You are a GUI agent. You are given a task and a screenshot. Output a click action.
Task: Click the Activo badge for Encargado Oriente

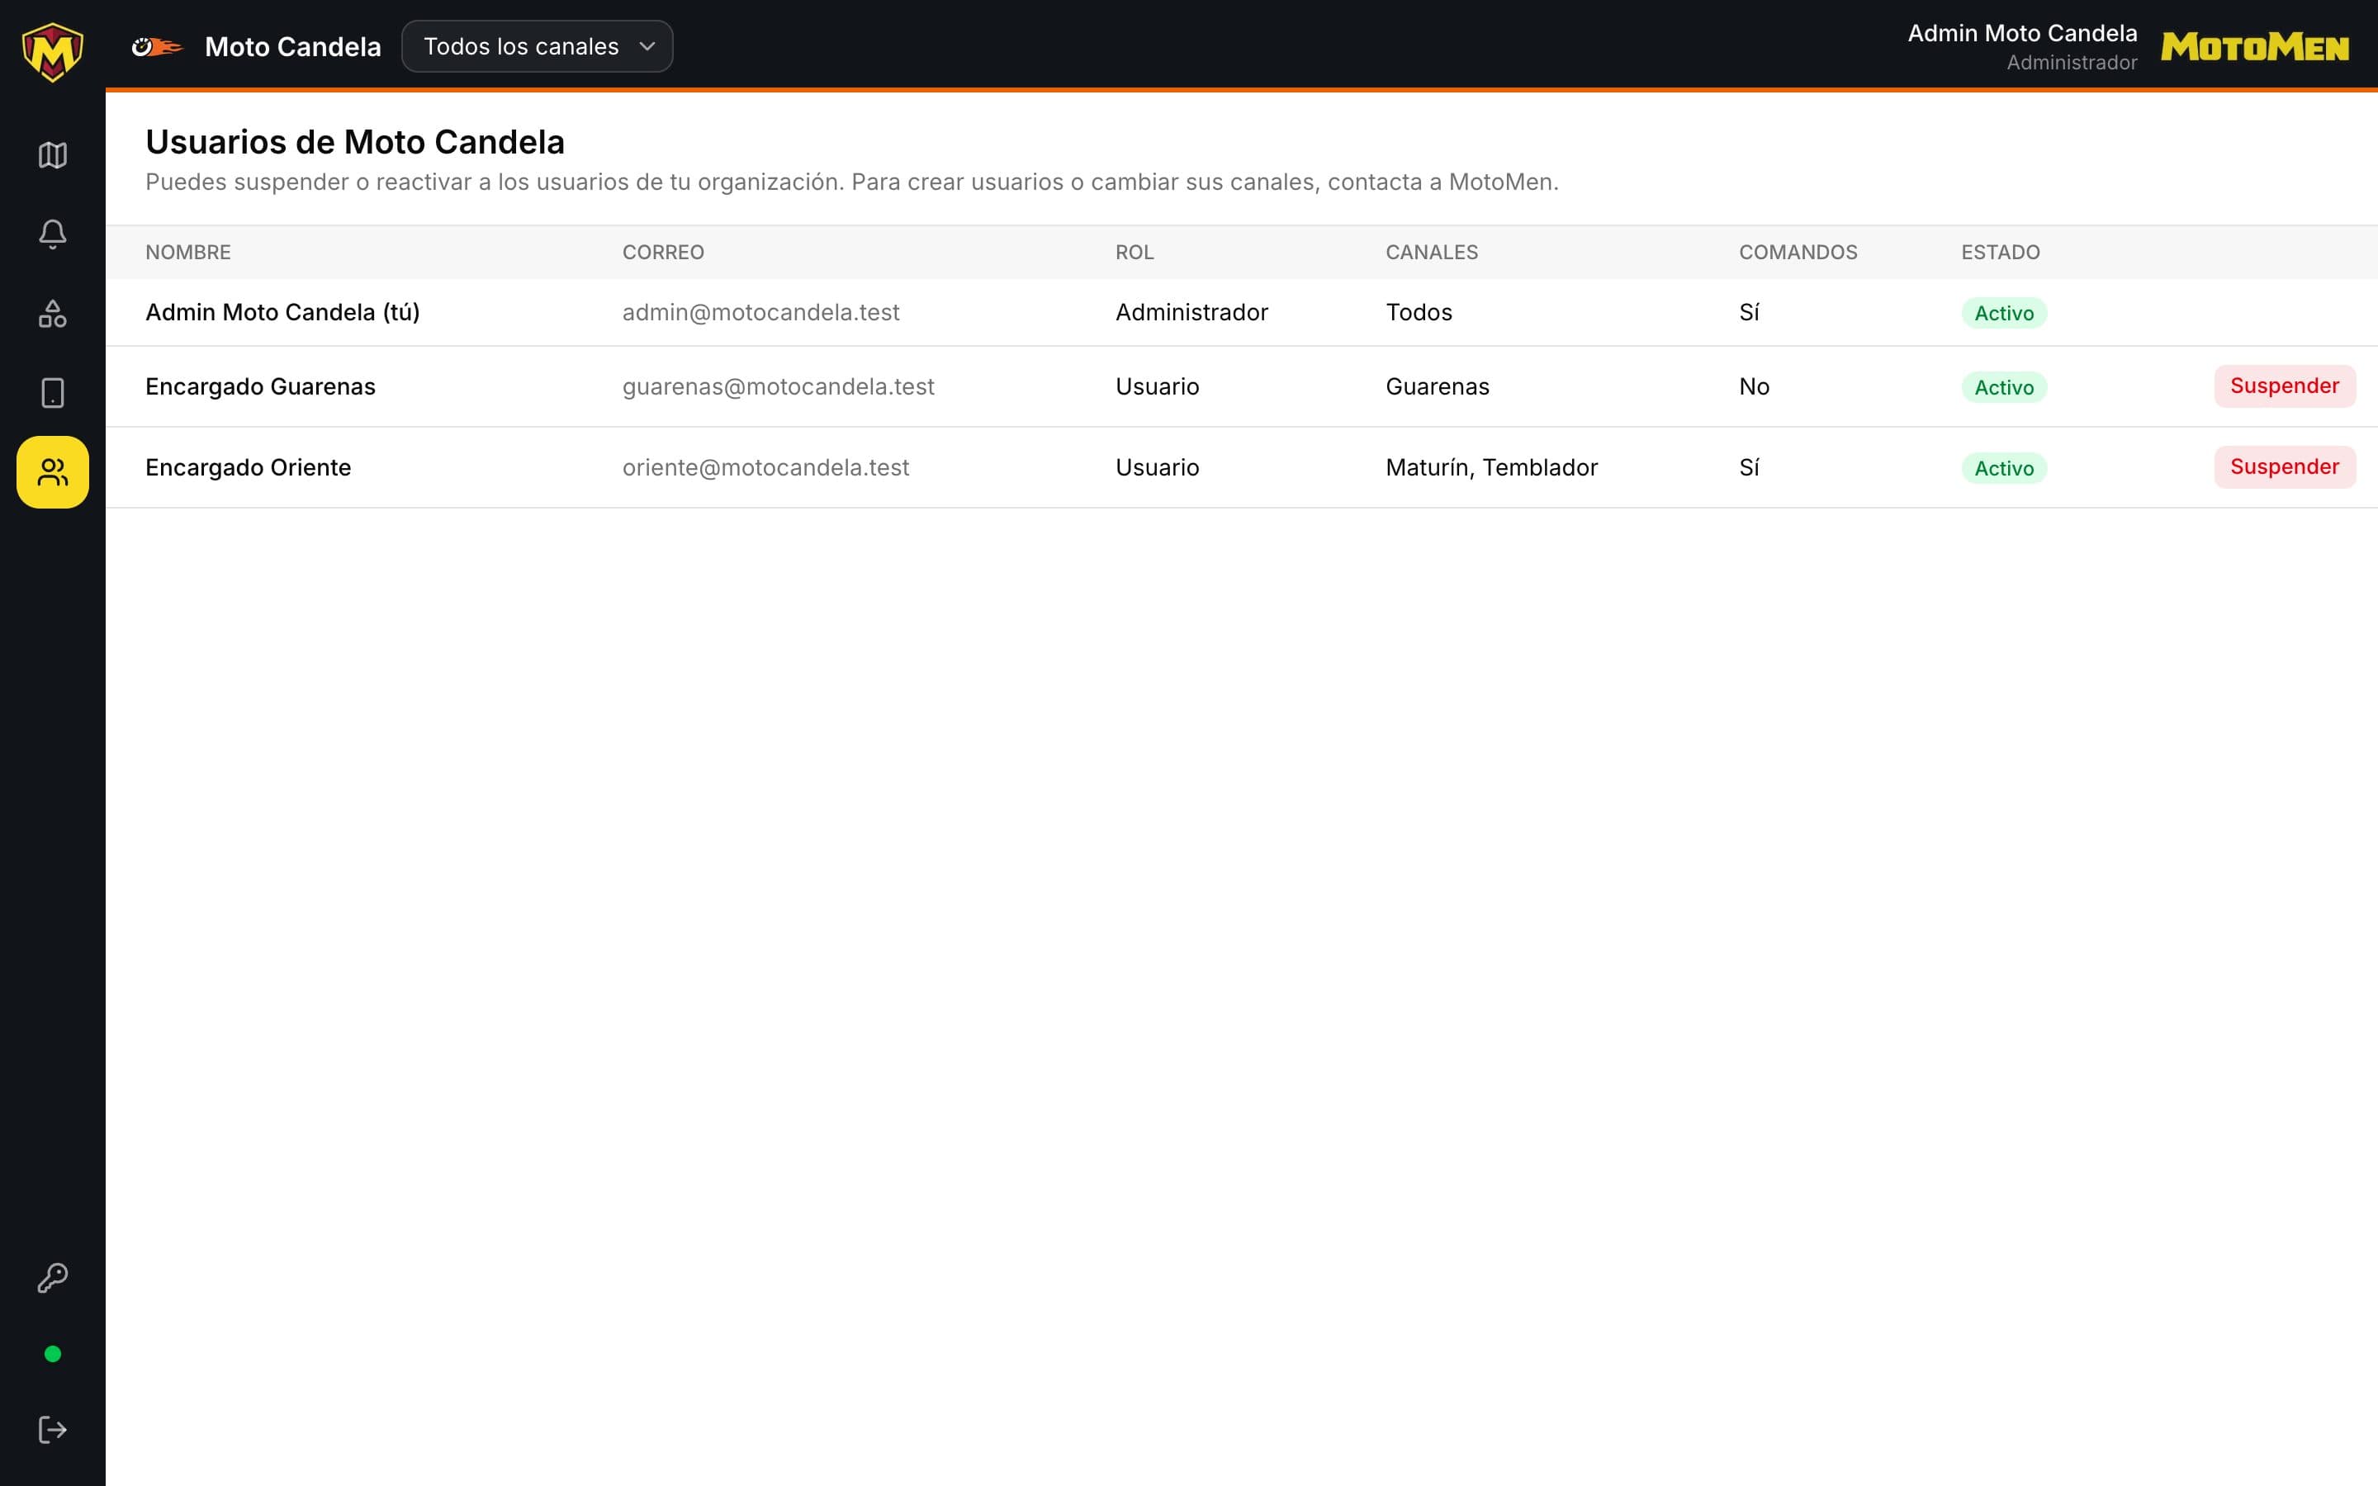(2004, 468)
